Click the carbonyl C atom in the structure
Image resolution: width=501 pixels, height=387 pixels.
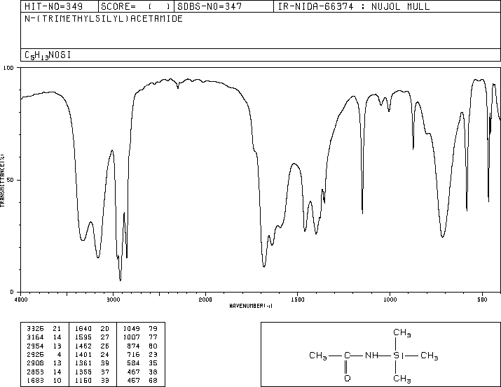pos(348,356)
